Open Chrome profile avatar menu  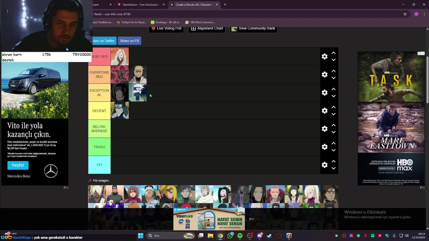(x=416, y=14)
